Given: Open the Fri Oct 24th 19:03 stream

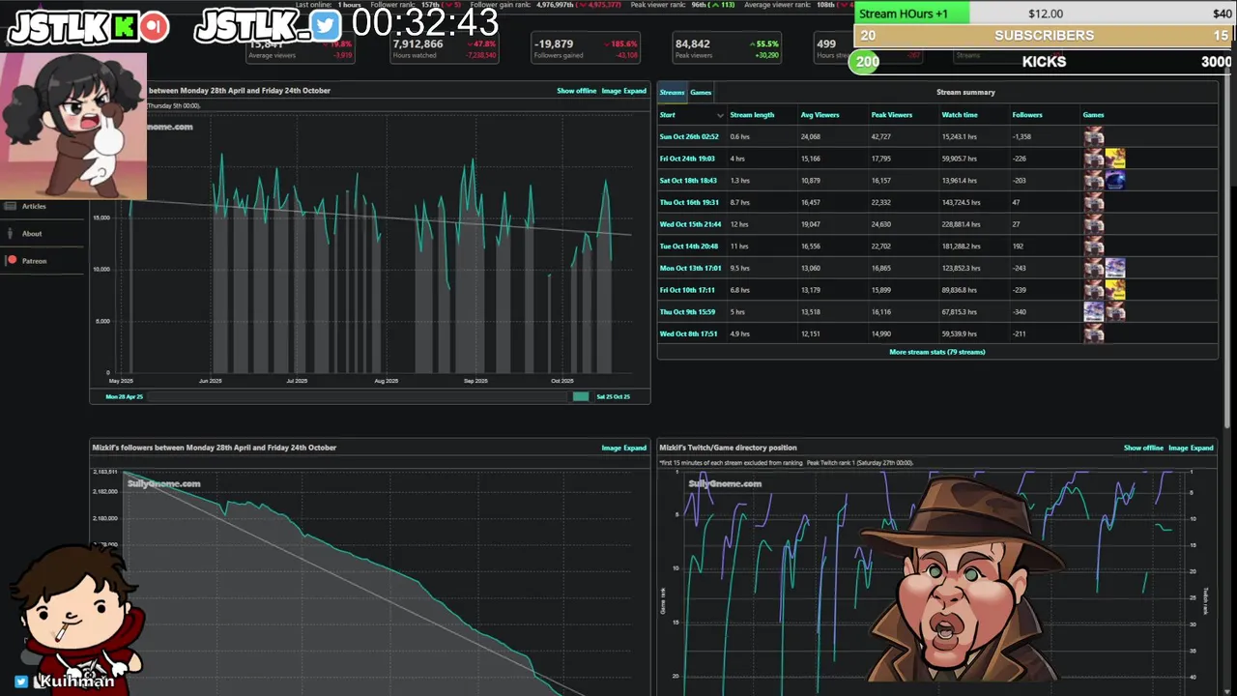Looking at the screenshot, I should (x=687, y=159).
